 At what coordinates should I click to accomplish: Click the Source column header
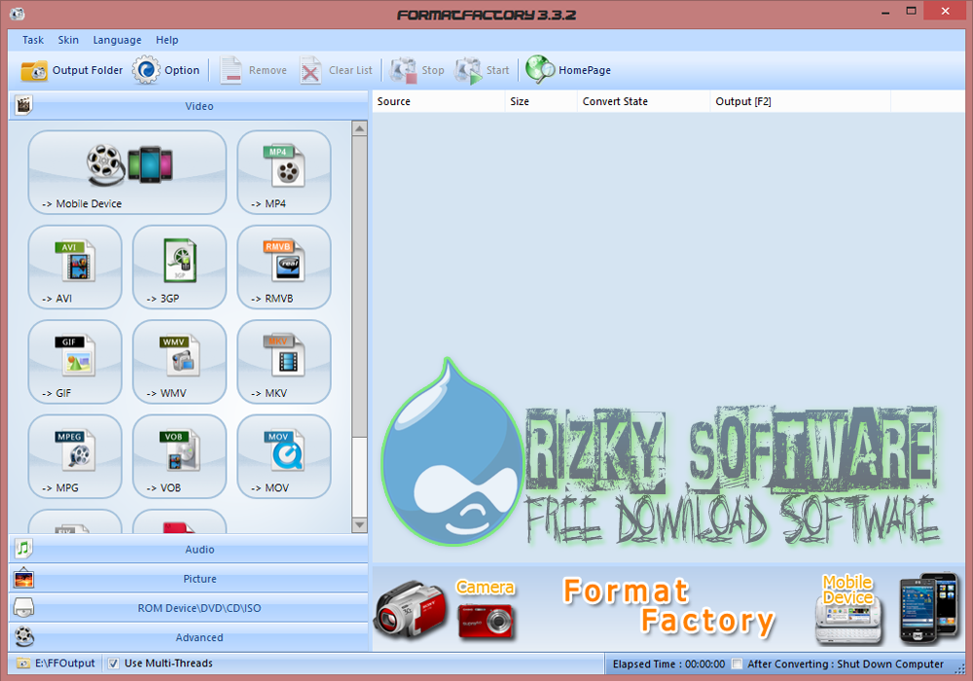click(x=438, y=102)
